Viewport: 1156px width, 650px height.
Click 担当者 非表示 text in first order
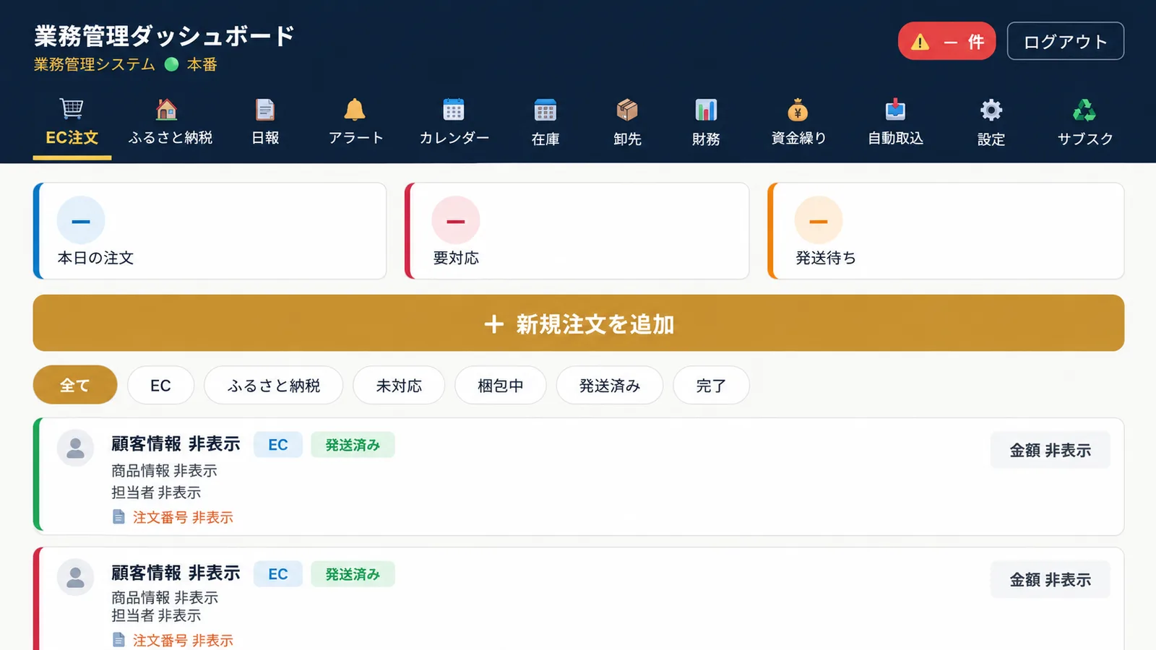156,493
